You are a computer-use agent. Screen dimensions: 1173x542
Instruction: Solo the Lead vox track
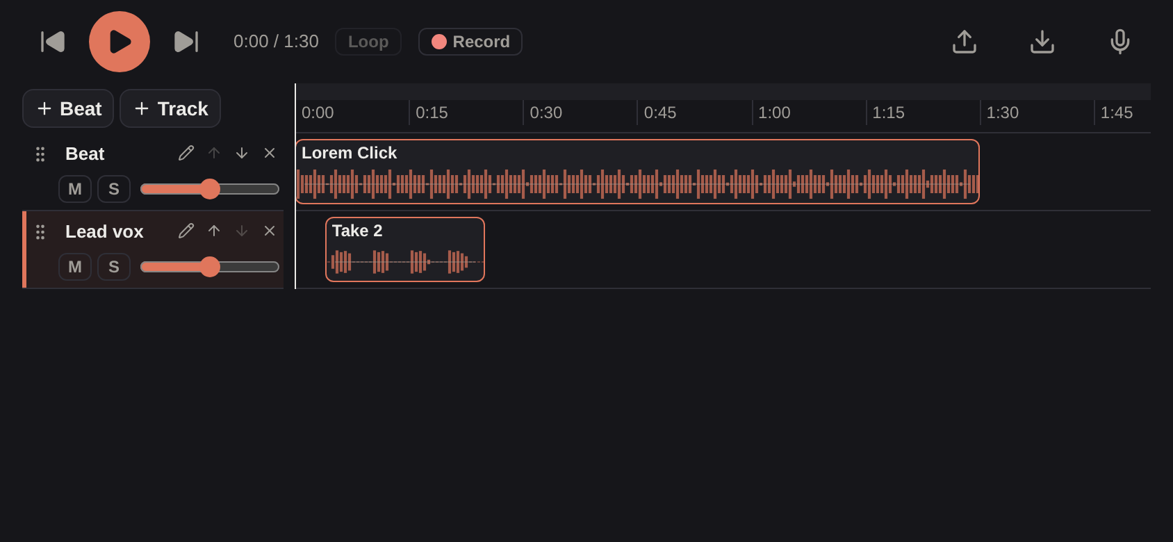pyautogui.click(x=114, y=267)
